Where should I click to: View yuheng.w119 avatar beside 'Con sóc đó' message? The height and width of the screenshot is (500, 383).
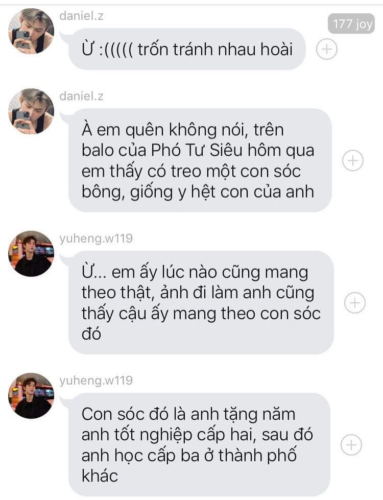tap(31, 396)
